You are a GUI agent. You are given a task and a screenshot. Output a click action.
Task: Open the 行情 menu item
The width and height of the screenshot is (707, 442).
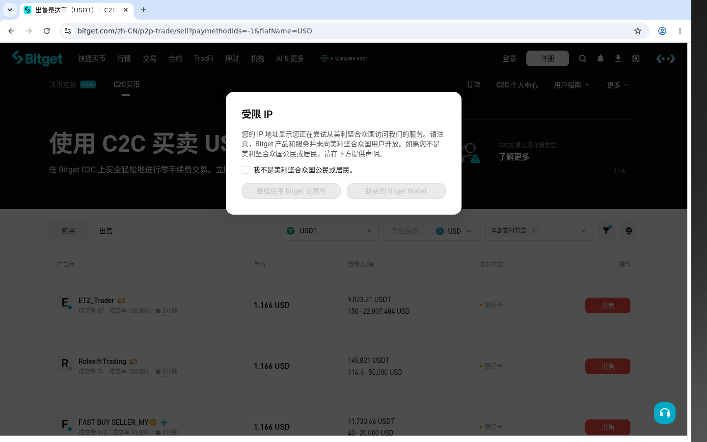tap(124, 58)
